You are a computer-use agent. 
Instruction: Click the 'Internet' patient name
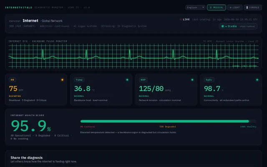click(30, 20)
